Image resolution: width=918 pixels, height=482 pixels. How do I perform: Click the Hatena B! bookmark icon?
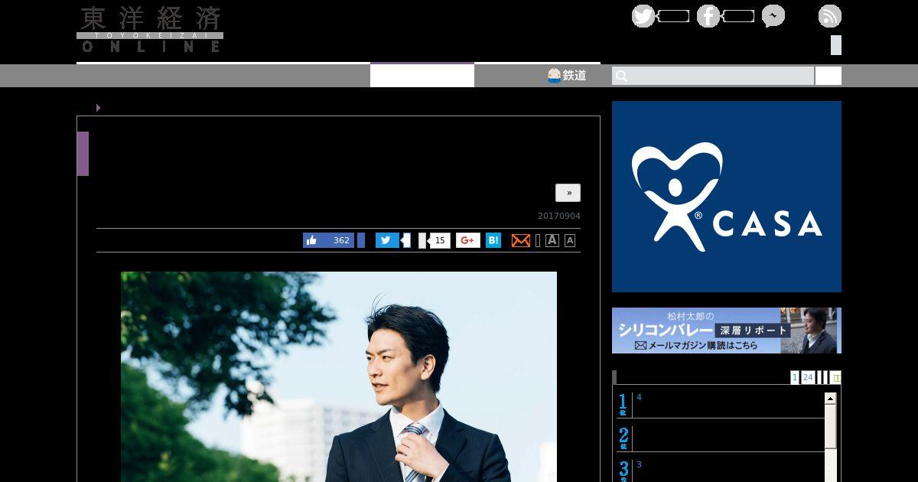click(493, 240)
